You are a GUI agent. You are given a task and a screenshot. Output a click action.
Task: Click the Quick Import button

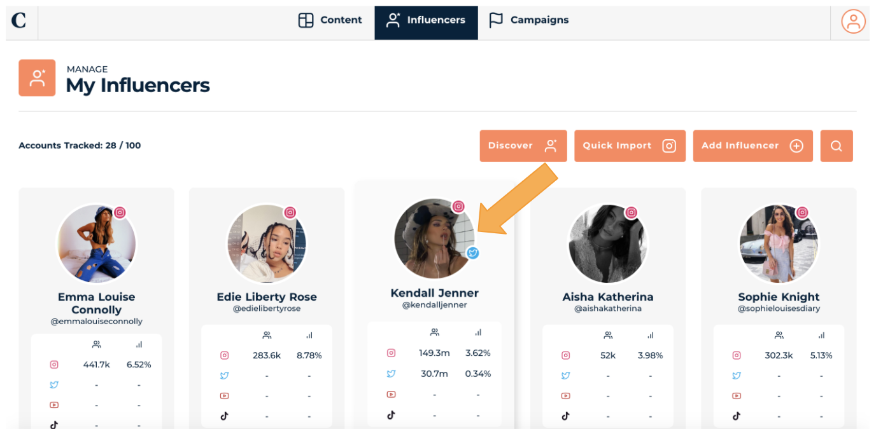[629, 146]
